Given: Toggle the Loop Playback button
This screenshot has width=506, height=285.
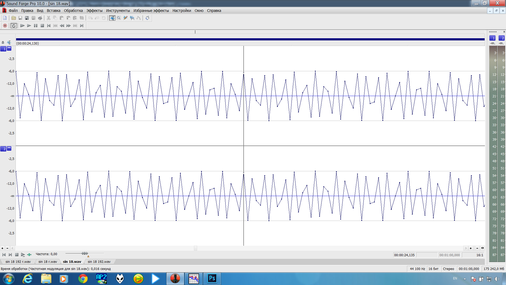Looking at the screenshot, I should (14, 26).
